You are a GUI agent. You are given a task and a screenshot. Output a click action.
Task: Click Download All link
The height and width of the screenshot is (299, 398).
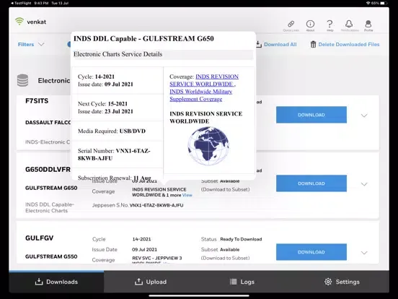(280, 44)
